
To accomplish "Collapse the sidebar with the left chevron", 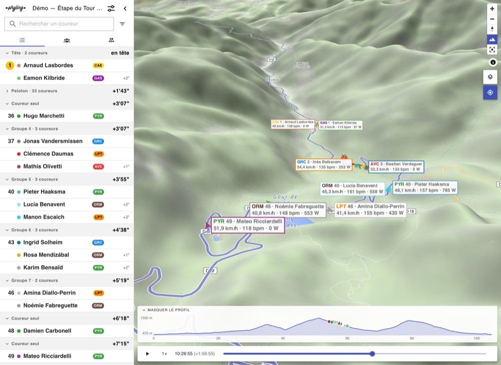I will pyautogui.click(x=125, y=8).
